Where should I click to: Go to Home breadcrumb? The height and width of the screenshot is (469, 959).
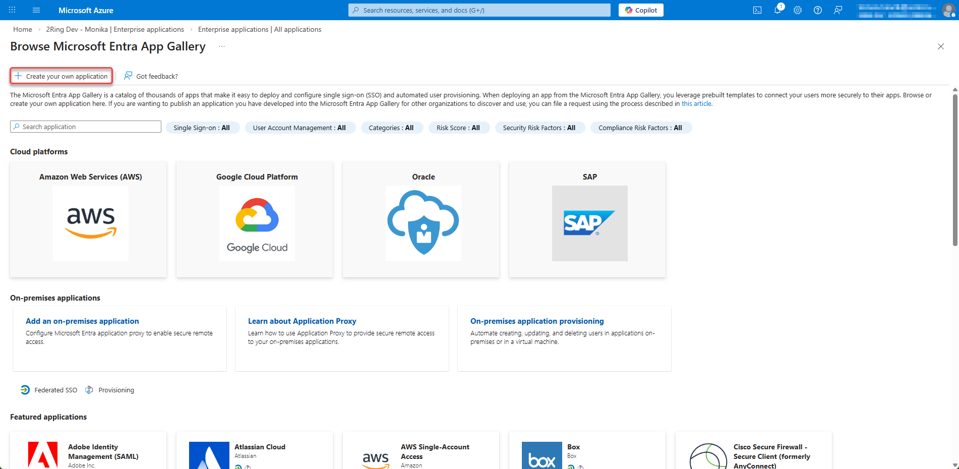(x=23, y=29)
